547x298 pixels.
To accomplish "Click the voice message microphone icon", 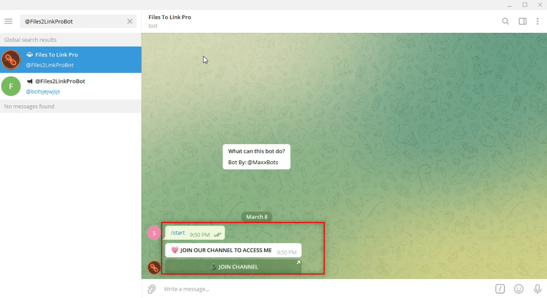I will pos(537,289).
